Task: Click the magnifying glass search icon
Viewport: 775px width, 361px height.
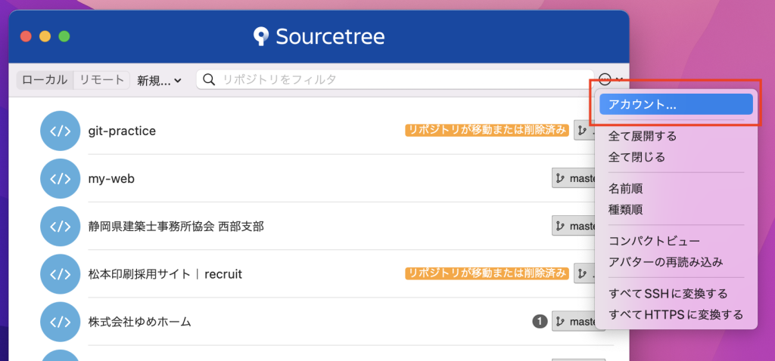Action: pyautogui.click(x=209, y=79)
